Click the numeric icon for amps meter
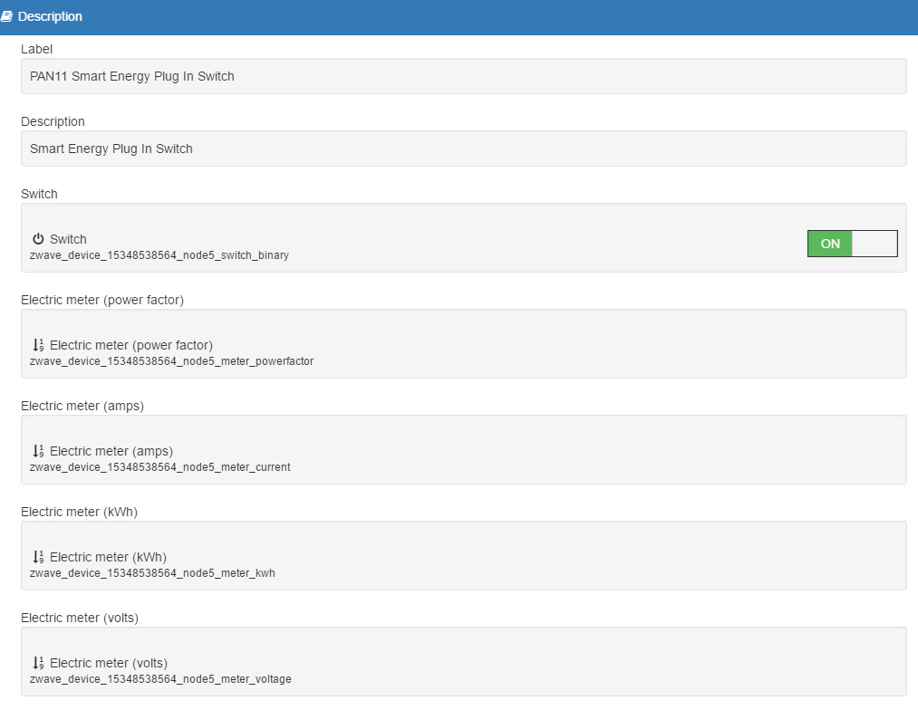 [x=38, y=451]
